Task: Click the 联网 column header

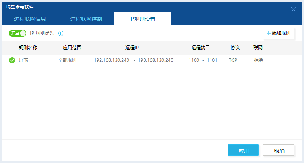Action: [x=258, y=47]
